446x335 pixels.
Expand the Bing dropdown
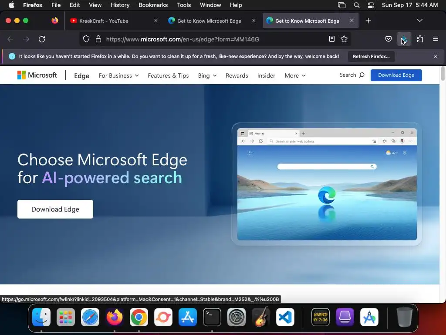click(207, 75)
